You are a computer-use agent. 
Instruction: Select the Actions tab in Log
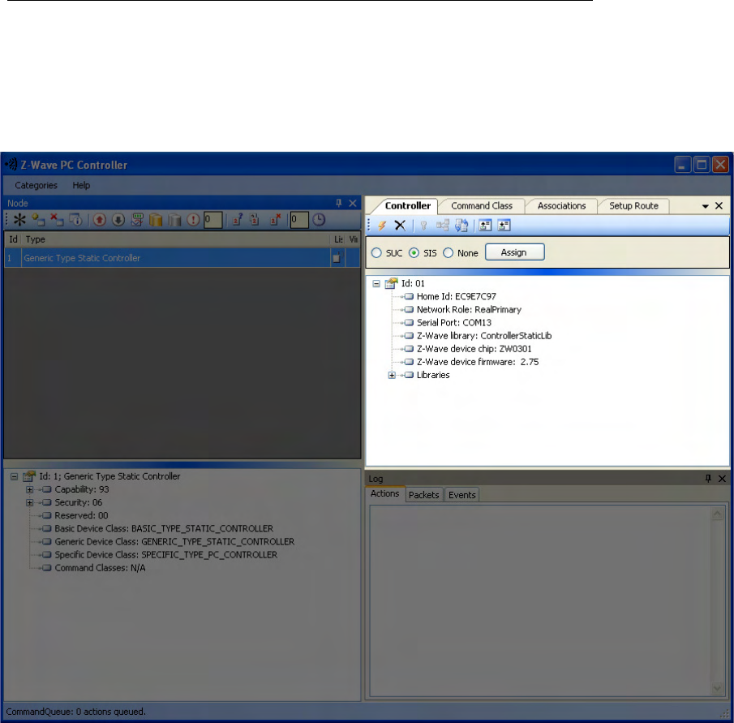[384, 493]
